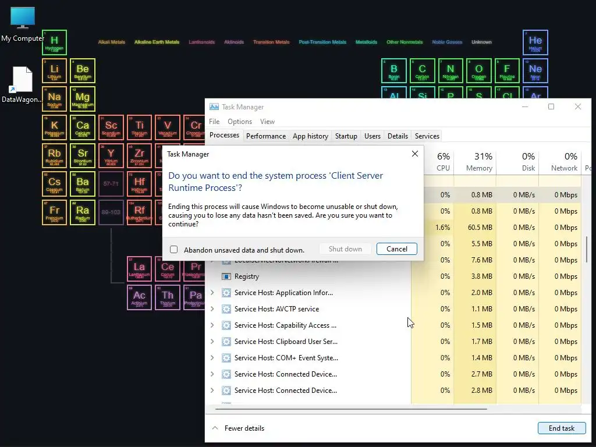596x447 pixels.
Task: Expand Service Host: Clipboard User Ser... row
Action: (212, 342)
